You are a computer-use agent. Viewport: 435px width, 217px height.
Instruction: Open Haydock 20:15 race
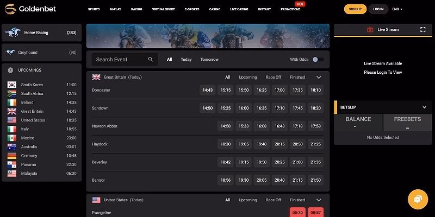(x=279, y=144)
